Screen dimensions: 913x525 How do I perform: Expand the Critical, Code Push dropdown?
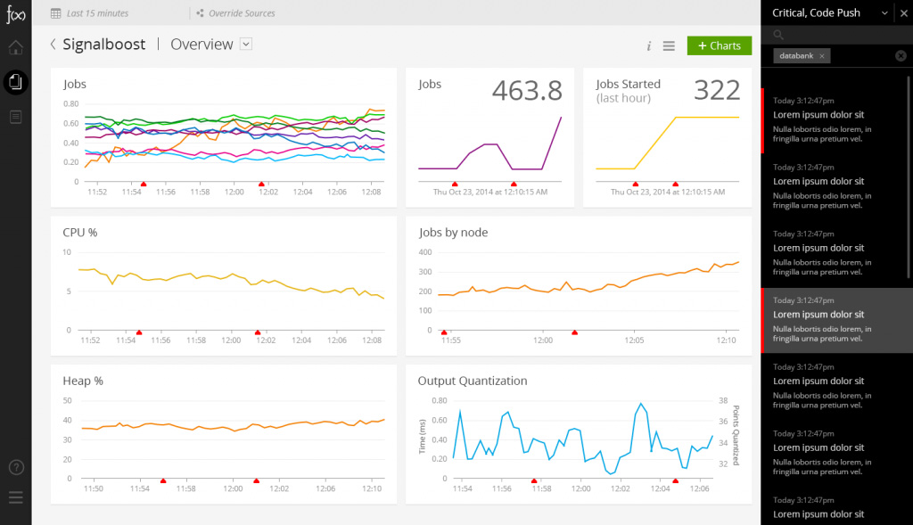click(884, 12)
